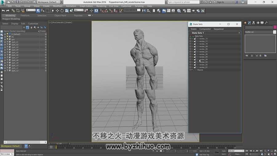This screenshot has height=156, width=277.
Task: Switch to the Freeform ribbon tab
Action: point(25,15)
